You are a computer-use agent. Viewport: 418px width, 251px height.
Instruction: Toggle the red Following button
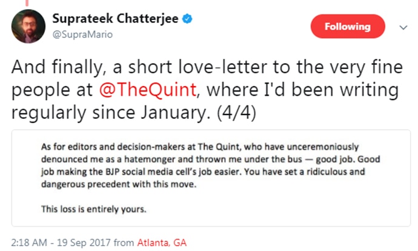pos(347,27)
